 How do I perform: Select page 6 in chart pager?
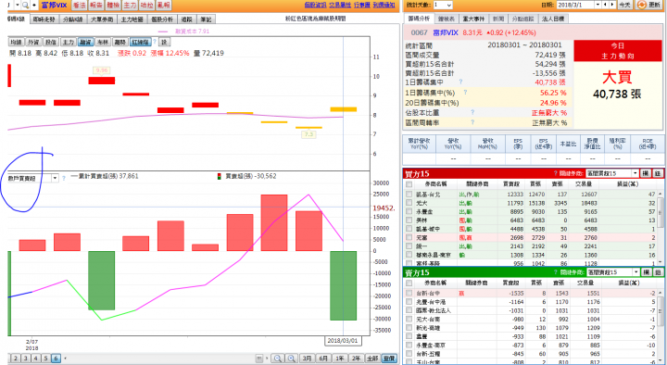click(56, 359)
